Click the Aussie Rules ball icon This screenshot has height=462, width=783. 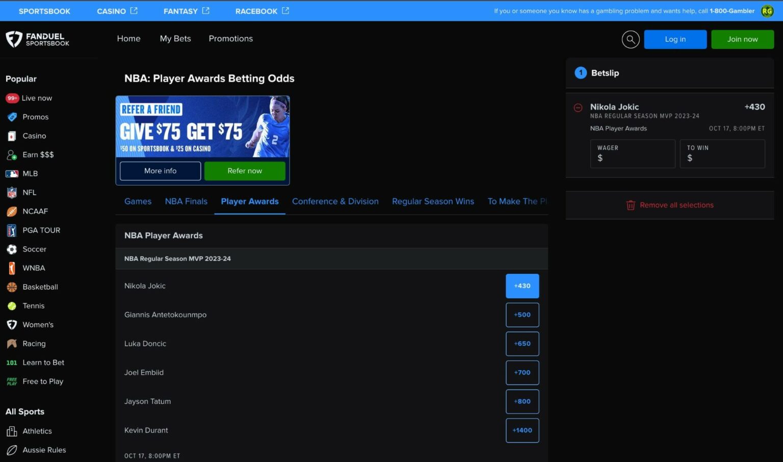[x=12, y=450]
